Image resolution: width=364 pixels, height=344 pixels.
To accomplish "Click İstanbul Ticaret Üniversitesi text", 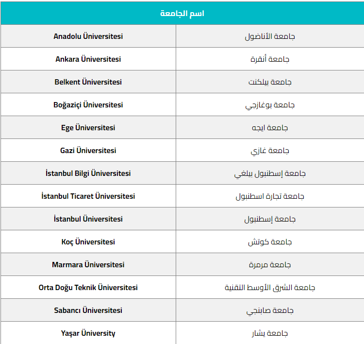I will 88,196.
